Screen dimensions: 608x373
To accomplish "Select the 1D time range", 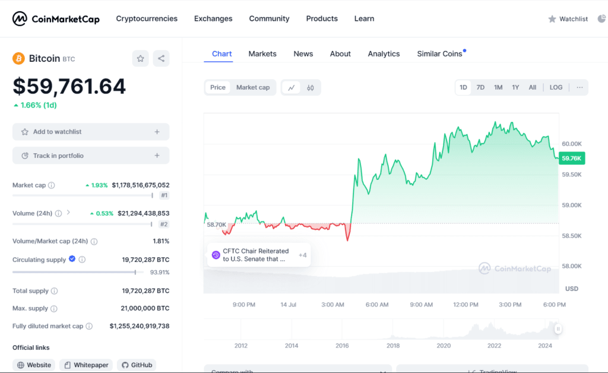I will (463, 88).
